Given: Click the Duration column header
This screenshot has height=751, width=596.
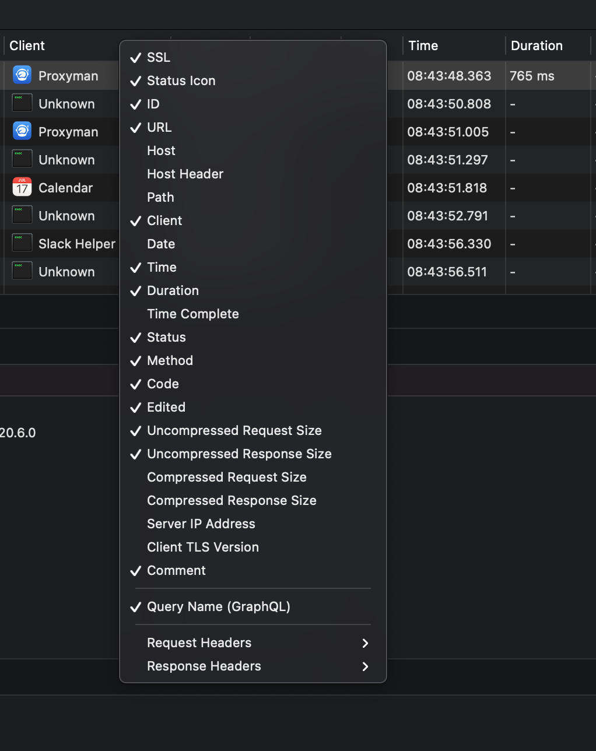Looking at the screenshot, I should coord(536,45).
